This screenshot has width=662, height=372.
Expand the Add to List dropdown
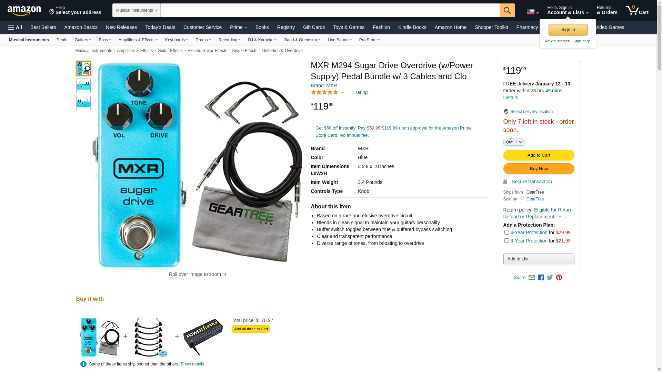click(539, 259)
